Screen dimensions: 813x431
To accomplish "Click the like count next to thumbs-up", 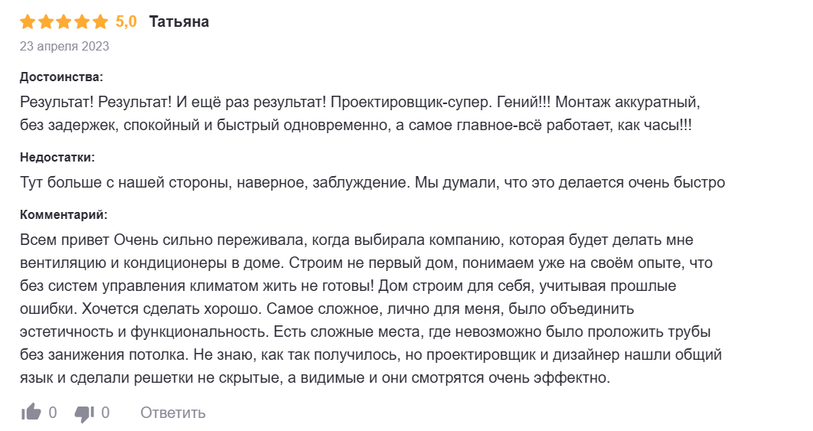I will 53,413.
